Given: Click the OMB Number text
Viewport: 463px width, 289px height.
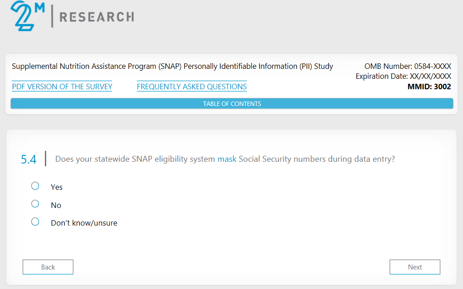Looking at the screenshot, I should point(408,67).
